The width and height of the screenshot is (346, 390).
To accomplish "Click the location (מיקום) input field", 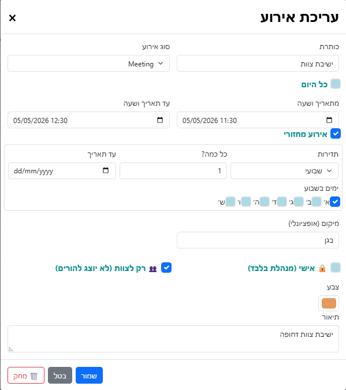I will click(258, 240).
